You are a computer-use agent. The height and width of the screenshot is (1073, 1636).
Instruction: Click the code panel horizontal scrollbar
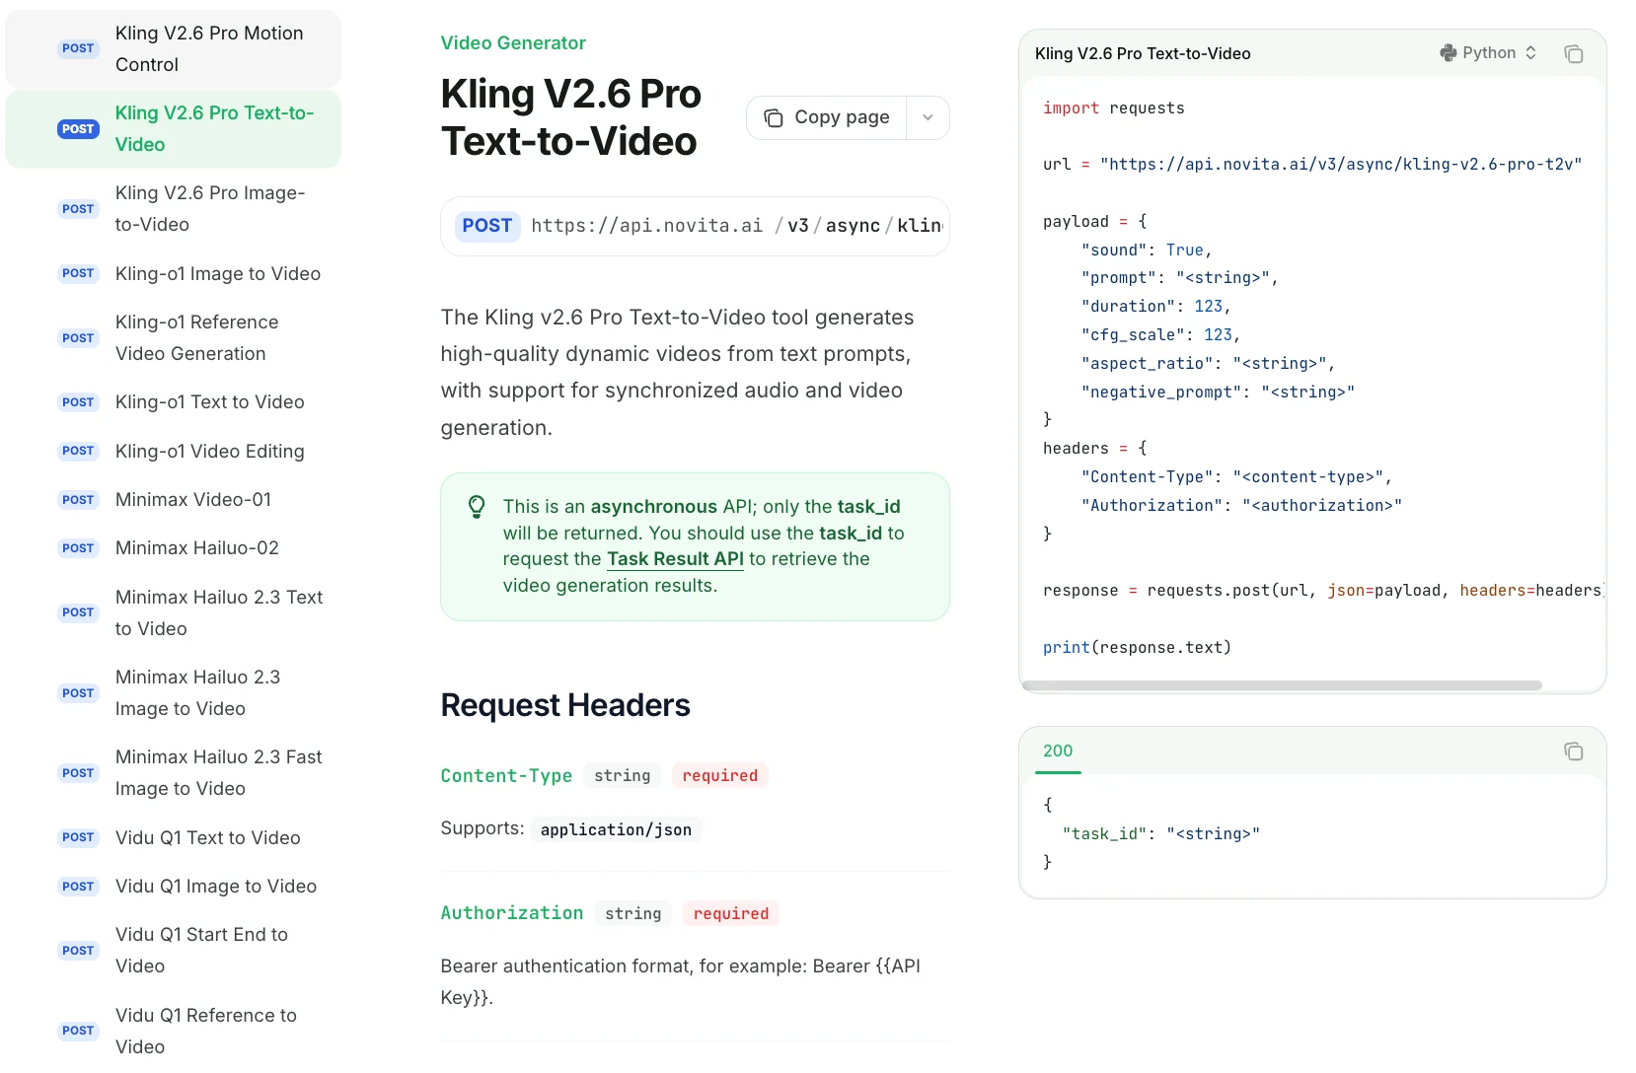coord(1282,685)
